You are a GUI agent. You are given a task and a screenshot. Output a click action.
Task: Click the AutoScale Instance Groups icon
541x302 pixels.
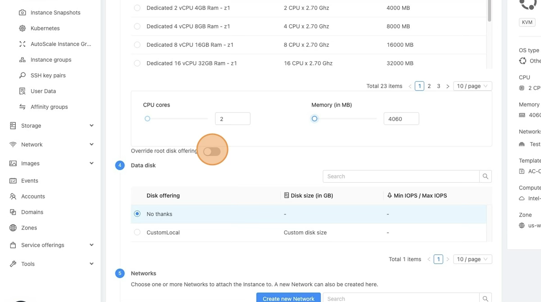[22, 44]
